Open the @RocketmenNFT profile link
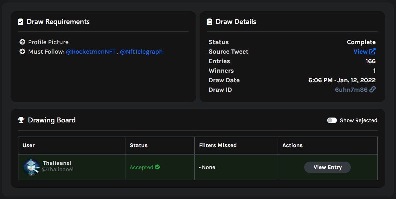 tap(91, 52)
